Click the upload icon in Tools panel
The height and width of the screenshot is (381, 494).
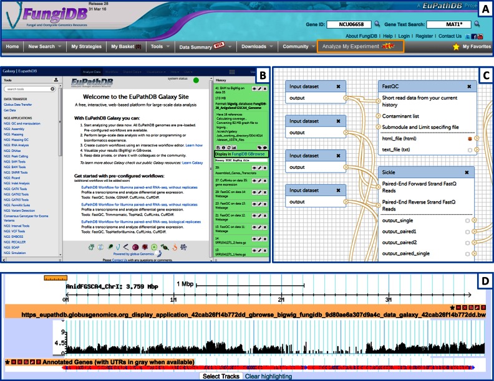pyautogui.click(x=56, y=80)
